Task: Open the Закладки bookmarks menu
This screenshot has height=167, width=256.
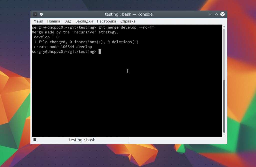Action: tap(84, 21)
